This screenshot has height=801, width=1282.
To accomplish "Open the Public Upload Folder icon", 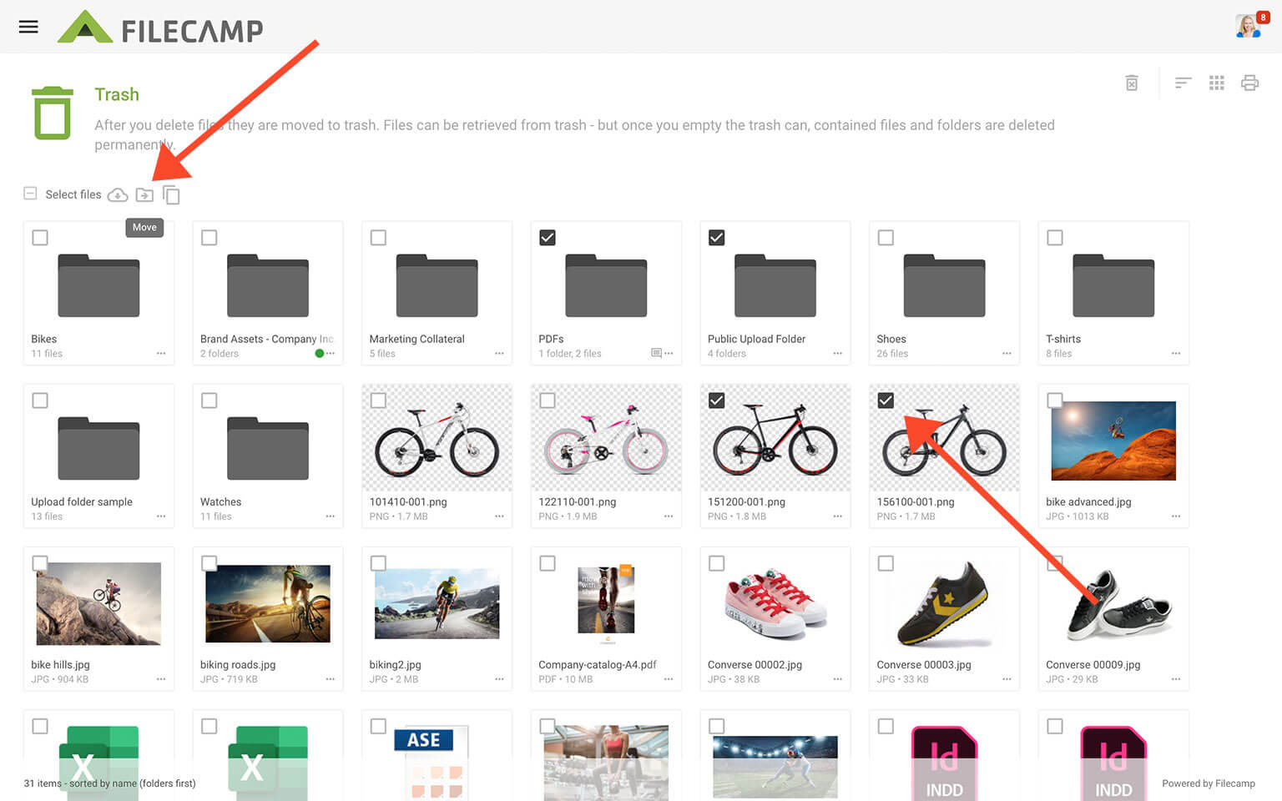I will [x=775, y=285].
